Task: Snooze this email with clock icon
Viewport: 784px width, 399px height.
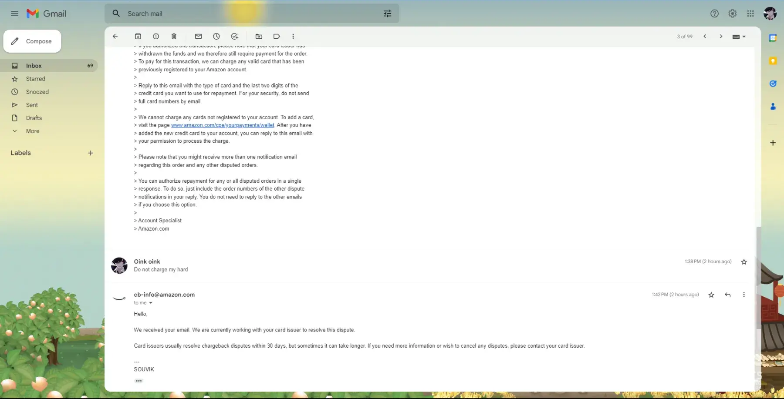Action: (216, 37)
